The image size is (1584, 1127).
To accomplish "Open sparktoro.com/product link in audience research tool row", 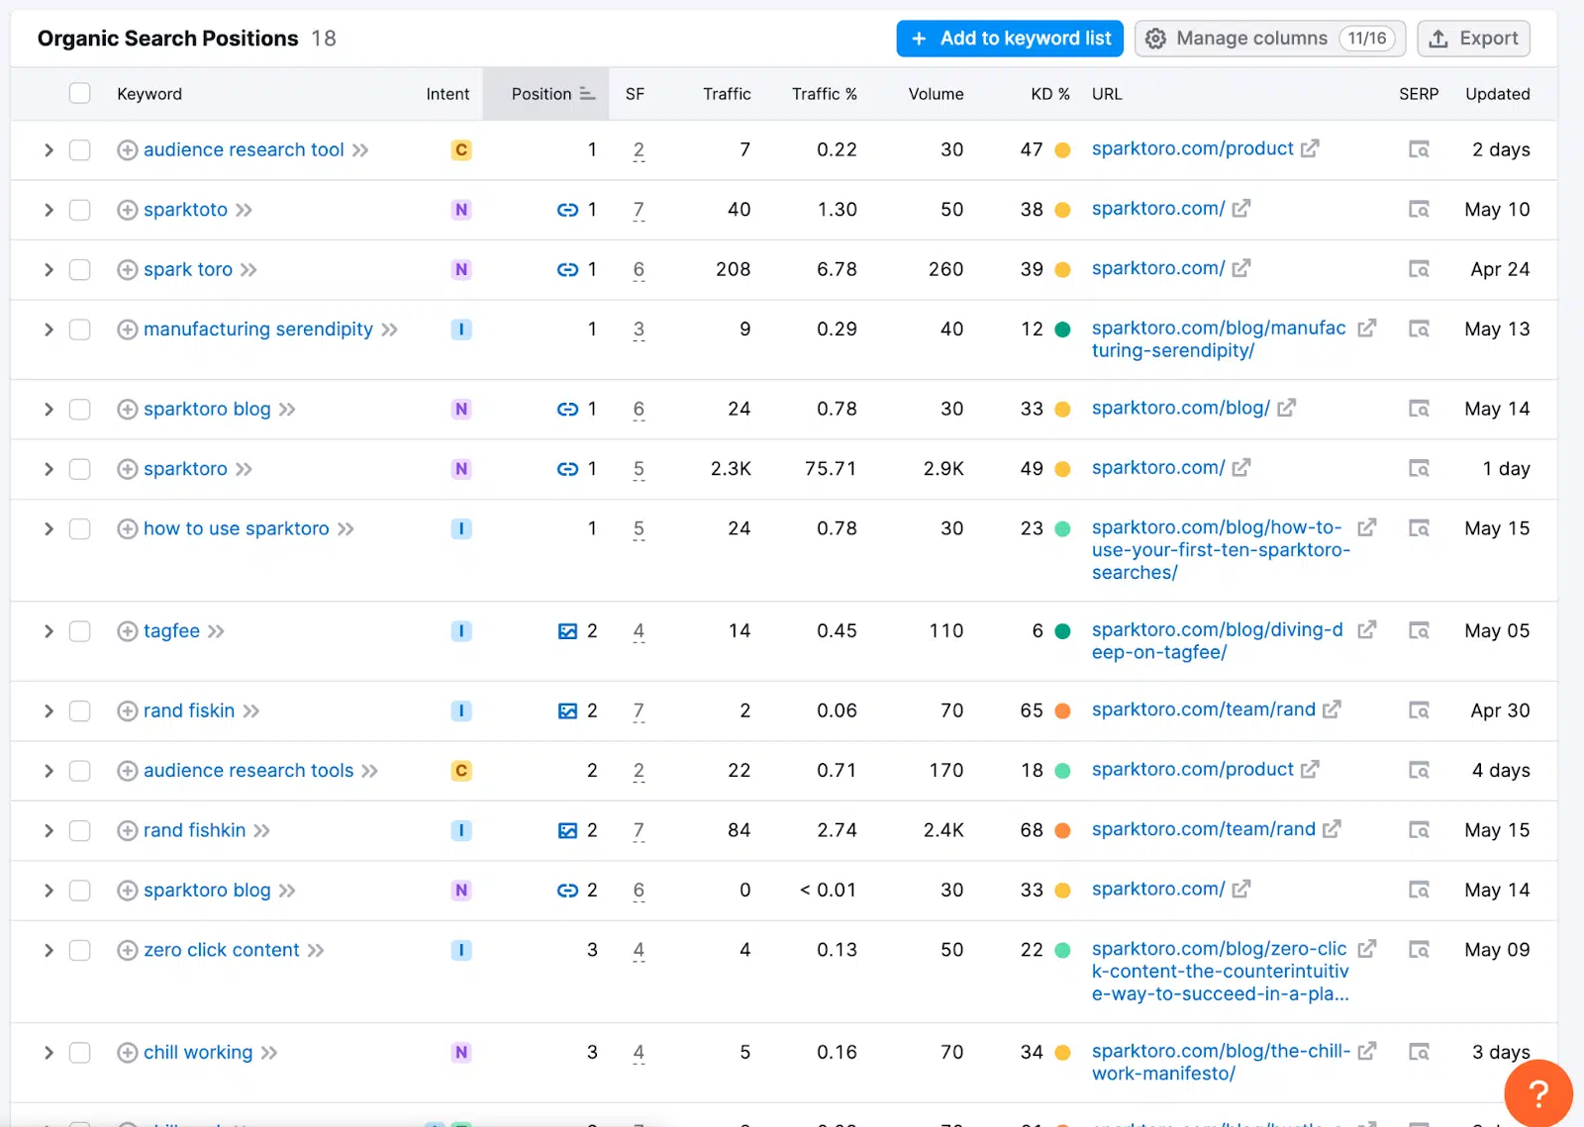I will click(1192, 148).
